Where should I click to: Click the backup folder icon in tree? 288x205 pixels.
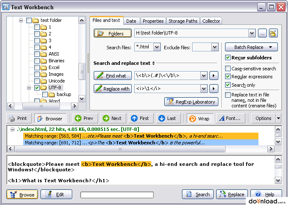click(52, 94)
